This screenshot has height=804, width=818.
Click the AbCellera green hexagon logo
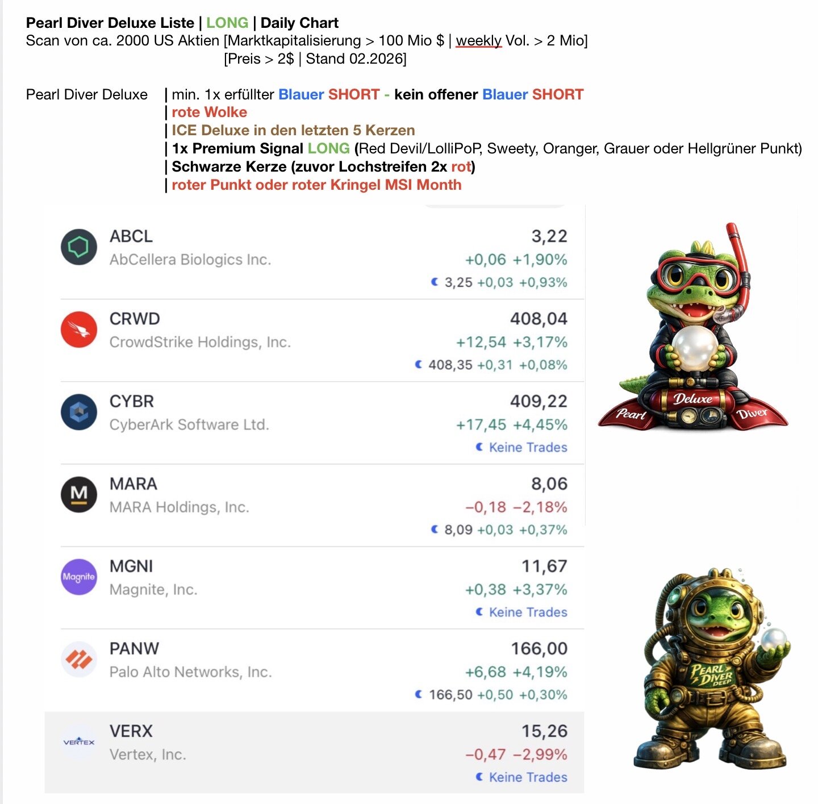point(79,247)
